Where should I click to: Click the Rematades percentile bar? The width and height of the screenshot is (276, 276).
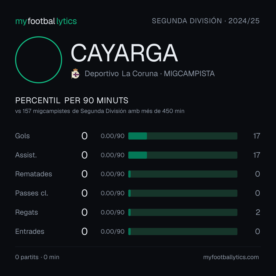point(183,174)
